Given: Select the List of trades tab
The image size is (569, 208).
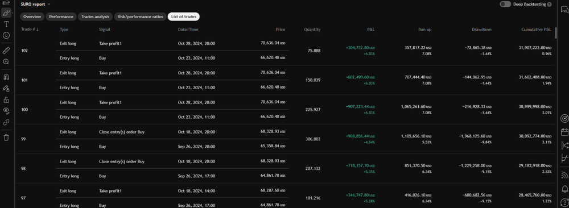Looking at the screenshot, I should 184,16.
